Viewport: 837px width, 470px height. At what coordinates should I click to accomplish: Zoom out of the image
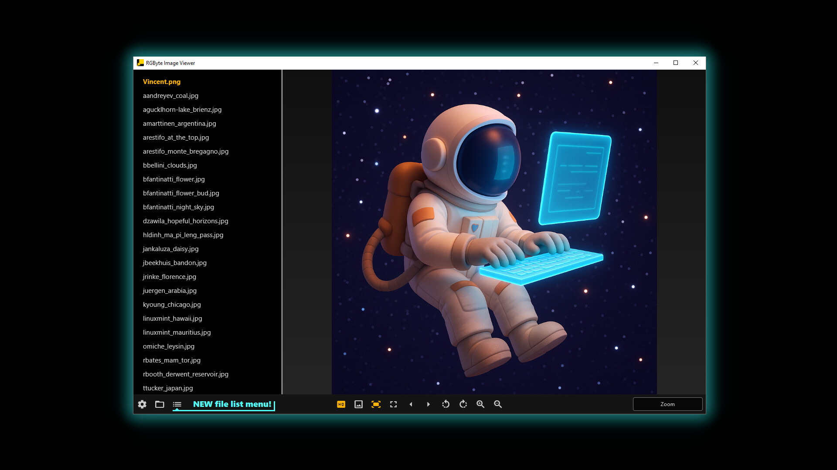[498, 404]
